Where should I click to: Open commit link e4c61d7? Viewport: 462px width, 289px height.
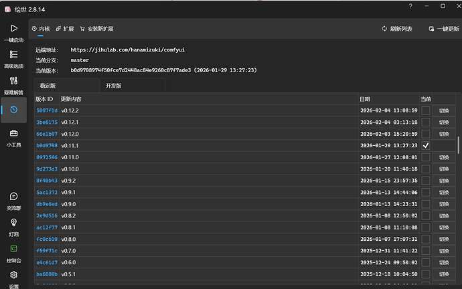47,262
